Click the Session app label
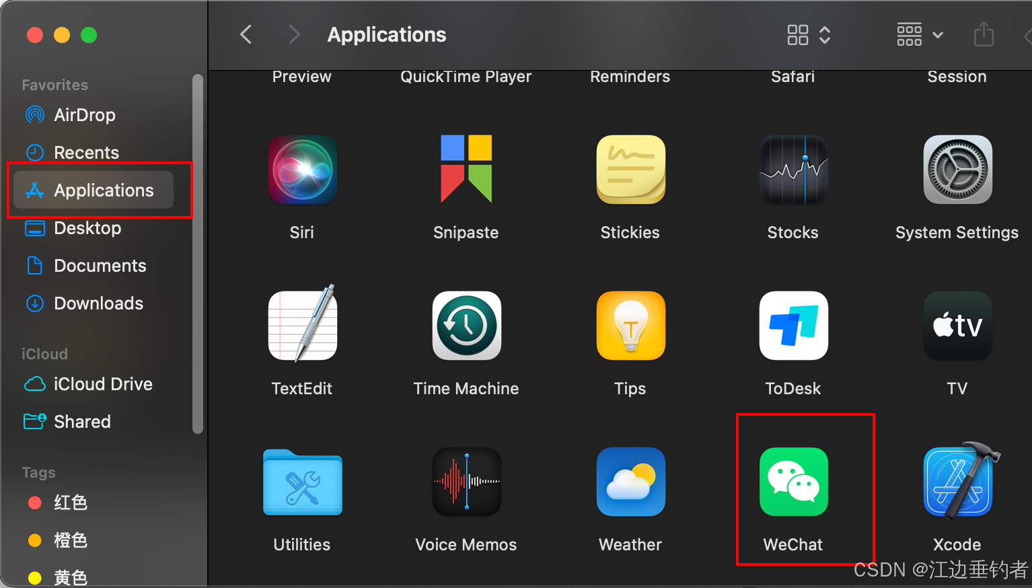The image size is (1032, 588). tap(957, 77)
